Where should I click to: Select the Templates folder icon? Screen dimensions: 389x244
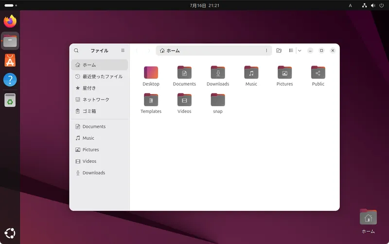click(x=151, y=100)
